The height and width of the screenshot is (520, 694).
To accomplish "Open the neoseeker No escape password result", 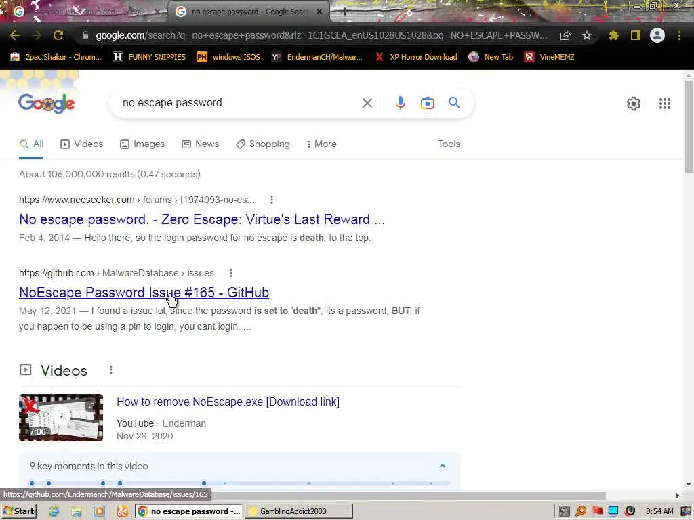I will pos(202,219).
